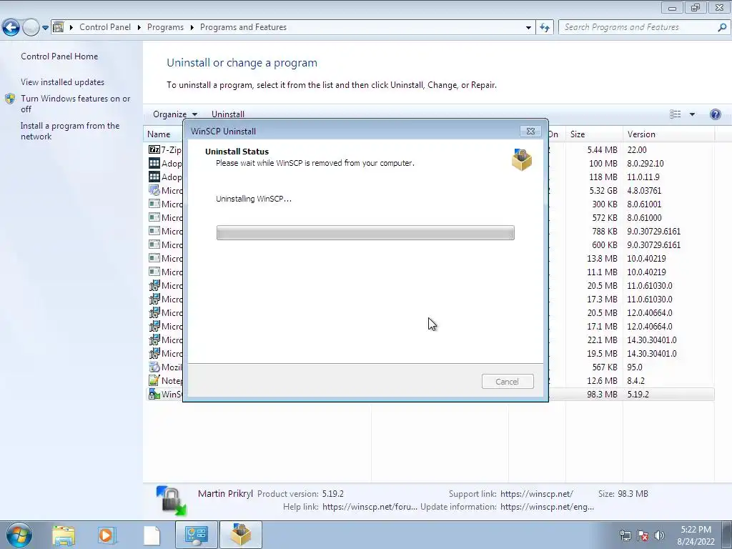Select the 7-Zip program icon
732x549 pixels.
[x=154, y=149]
